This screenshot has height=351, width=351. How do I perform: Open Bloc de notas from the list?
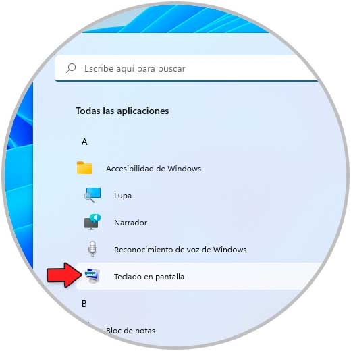point(130,331)
